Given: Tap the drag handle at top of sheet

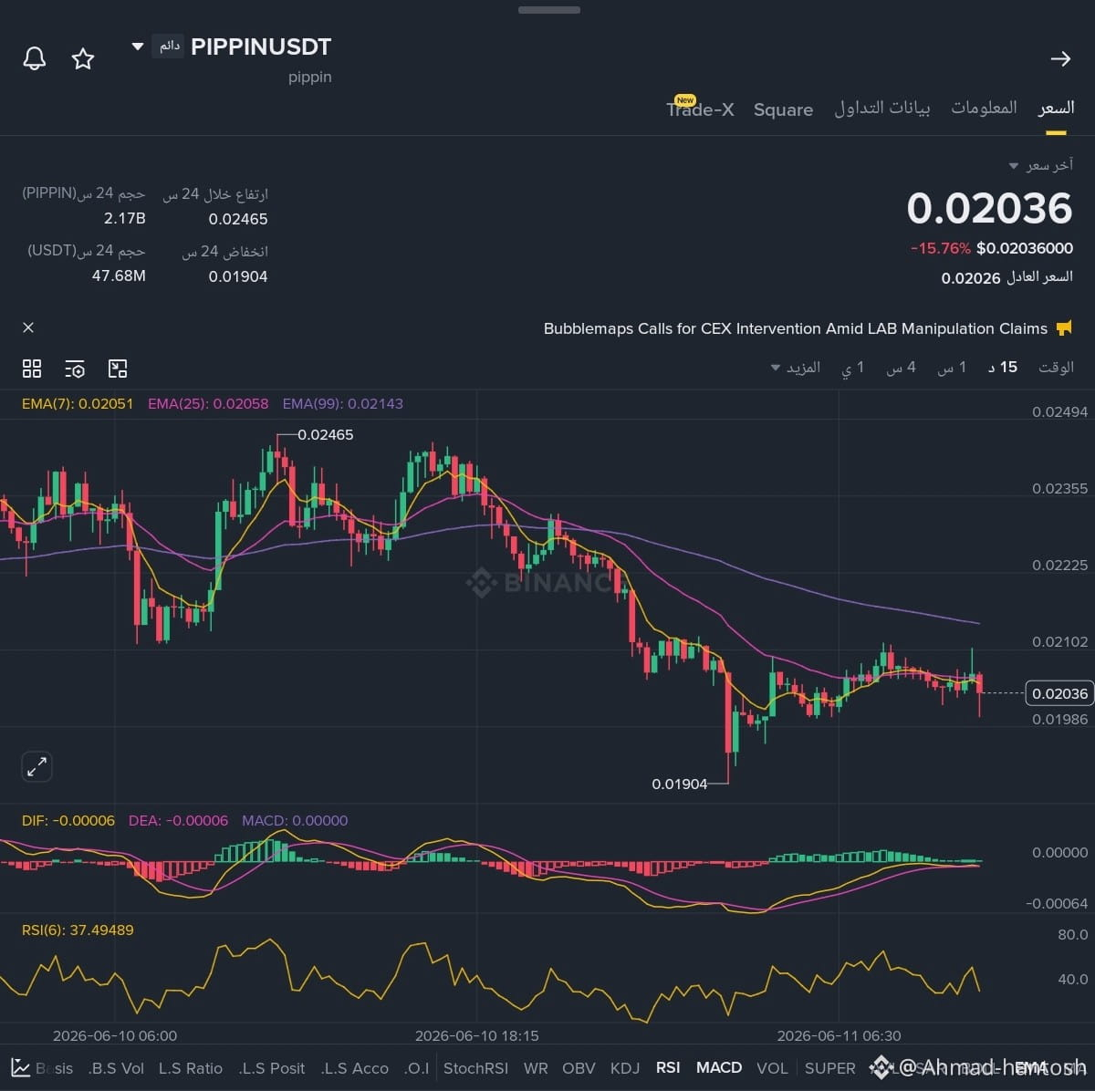Looking at the screenshot, I should pyautogui.click(x=549, y=10).
